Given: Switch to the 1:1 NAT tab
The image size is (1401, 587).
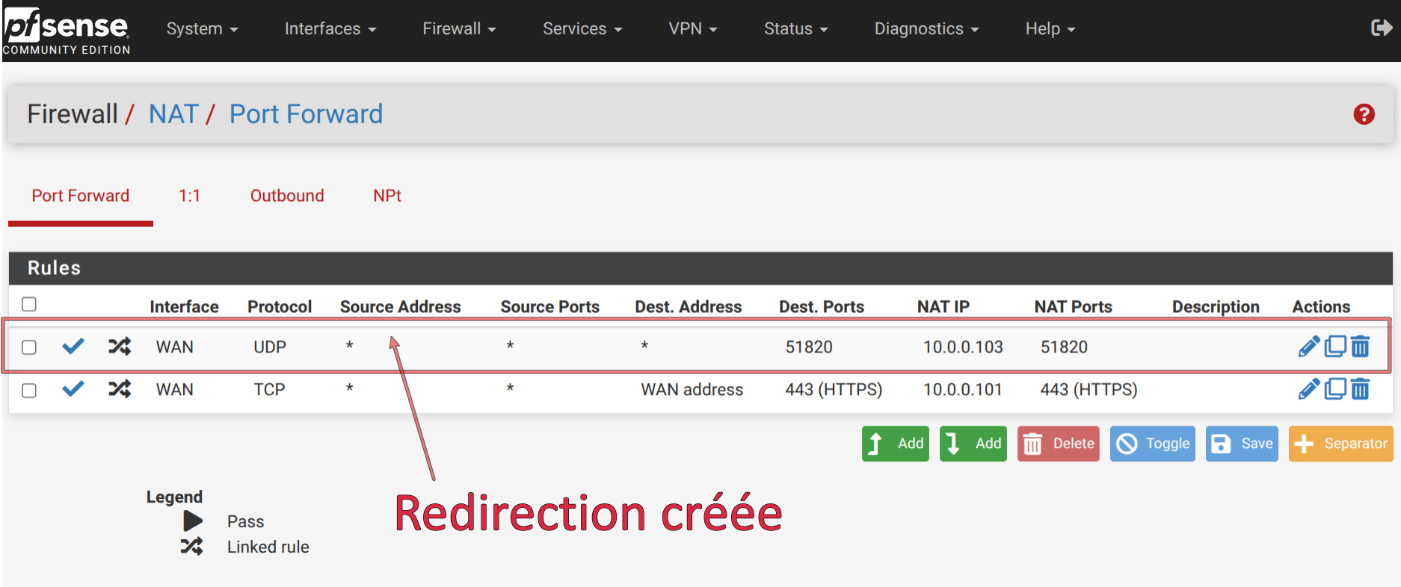Looking at the screenshot, I should point(189,196).
